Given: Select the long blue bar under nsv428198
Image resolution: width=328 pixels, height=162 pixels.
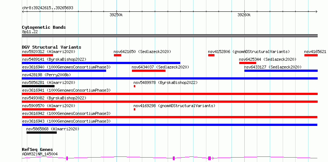Looking at the screenshot, I should [x=170, y=78].
